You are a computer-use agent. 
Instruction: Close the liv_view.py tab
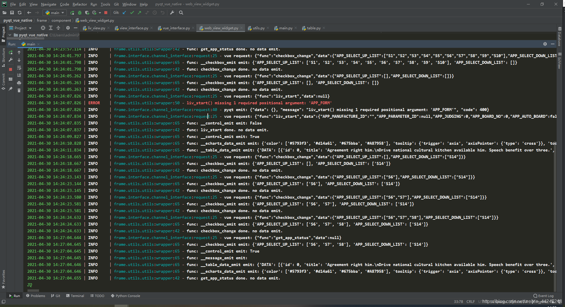(x=108, y=28)
